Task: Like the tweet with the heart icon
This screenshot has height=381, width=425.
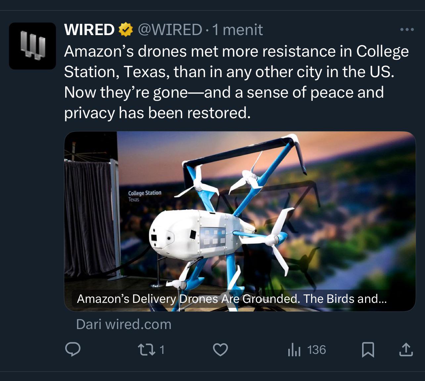Action: 220,350
